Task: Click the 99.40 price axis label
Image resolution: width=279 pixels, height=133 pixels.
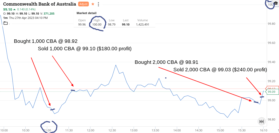Action: (x=272, y=62)
